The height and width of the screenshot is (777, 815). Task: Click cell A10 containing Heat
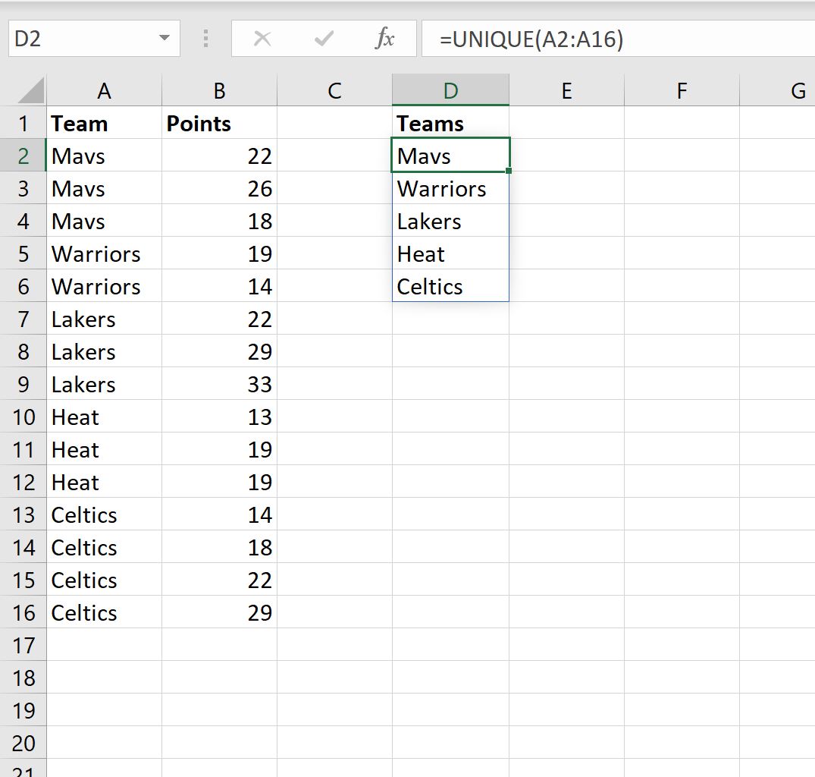point(104,417)
